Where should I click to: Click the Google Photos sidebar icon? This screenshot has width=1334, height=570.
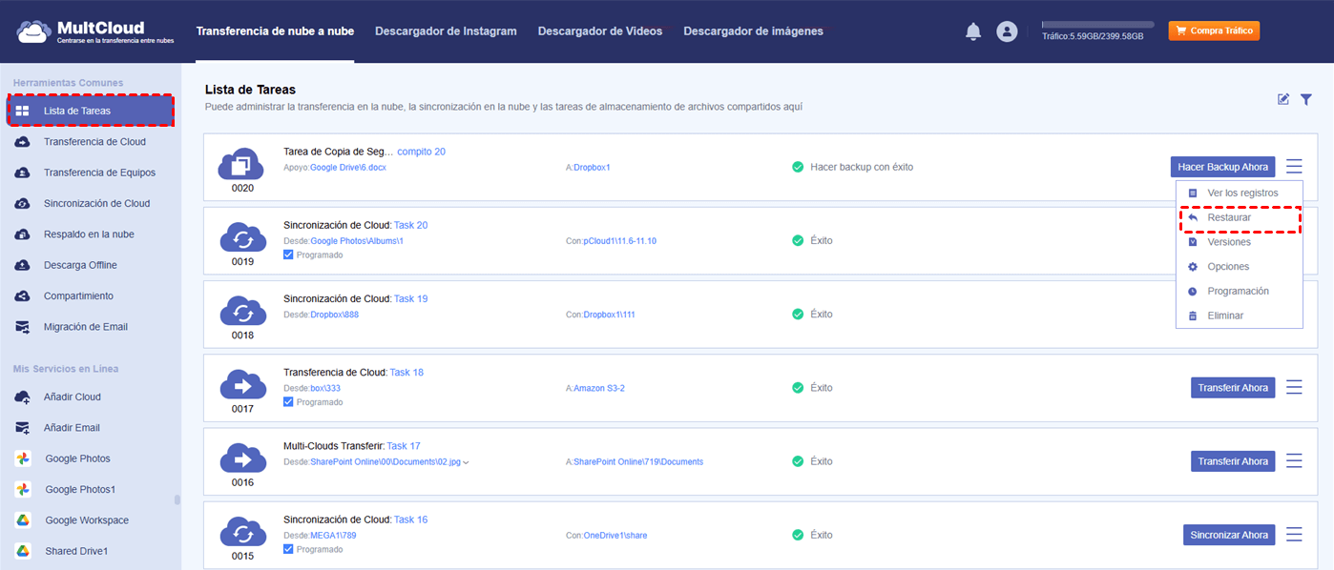[23, 458]
